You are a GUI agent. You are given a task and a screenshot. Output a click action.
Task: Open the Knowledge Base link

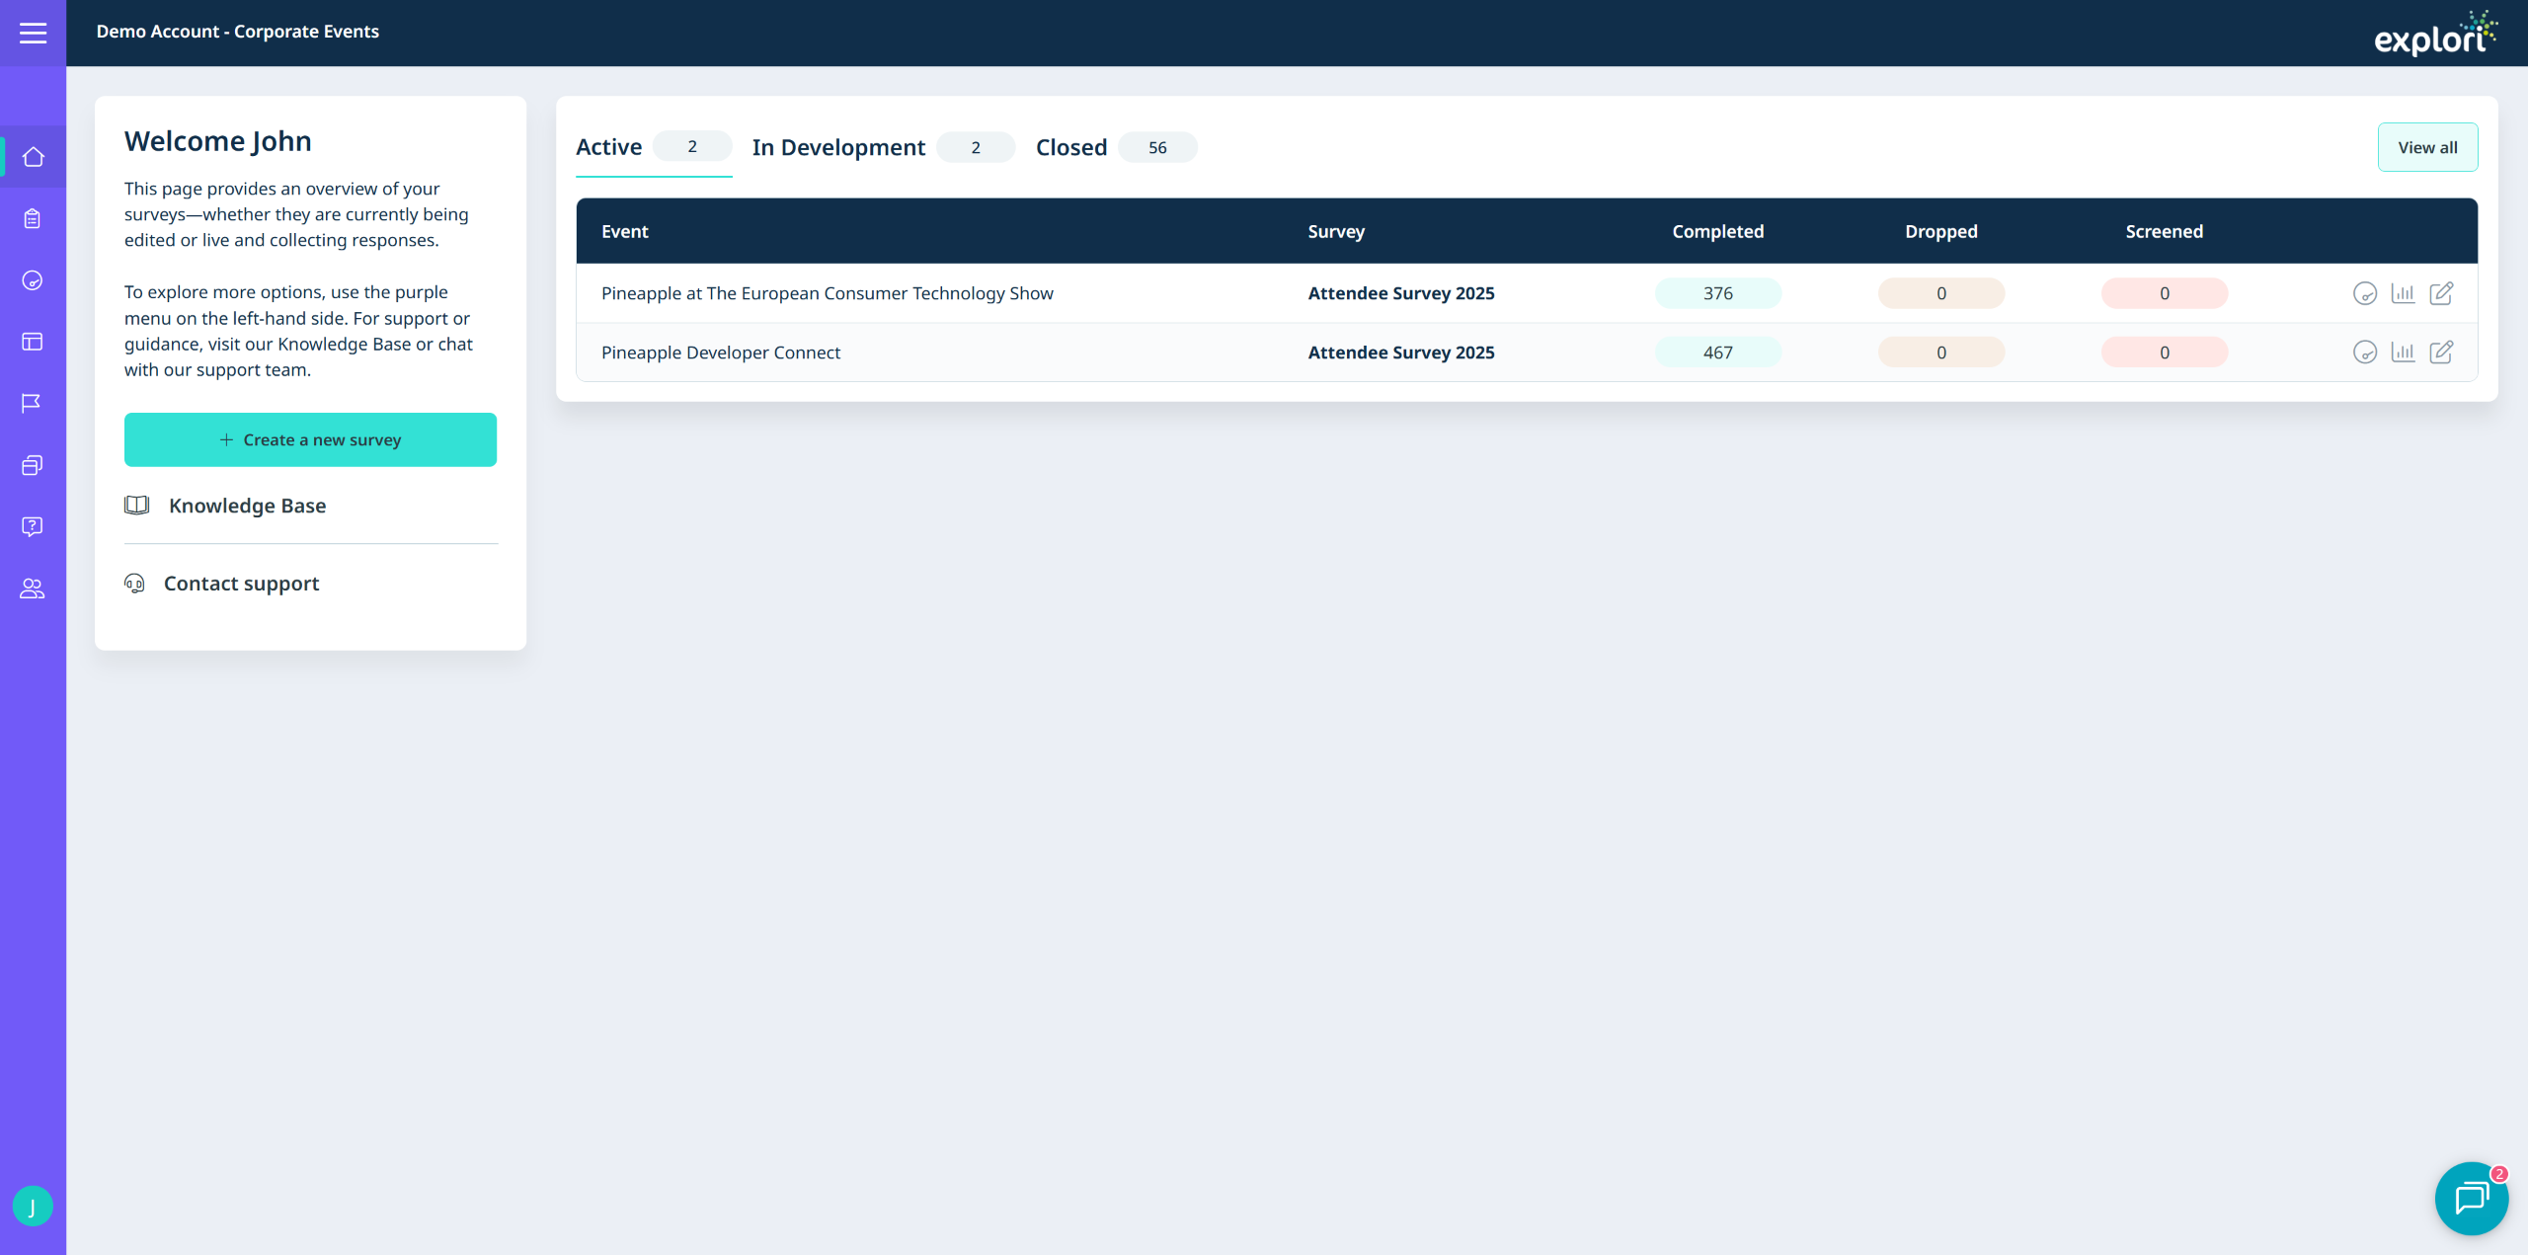pos(247,506)
